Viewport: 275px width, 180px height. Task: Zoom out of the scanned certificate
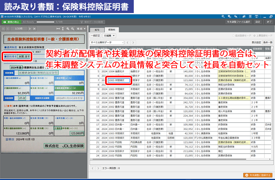[x=72, y=29]
